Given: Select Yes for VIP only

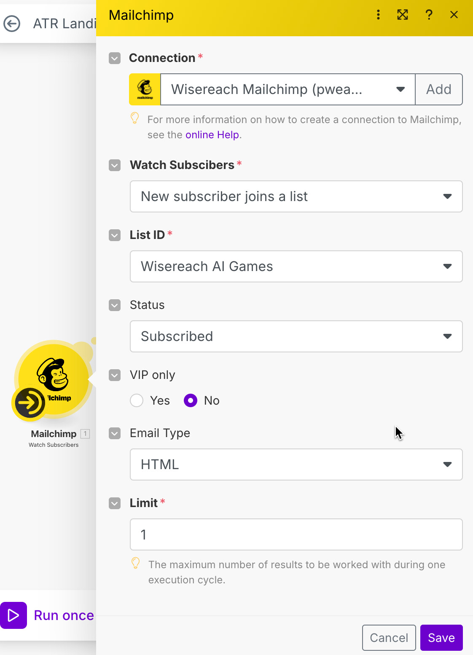Looking at the screenshot, I should pos(137,400).
